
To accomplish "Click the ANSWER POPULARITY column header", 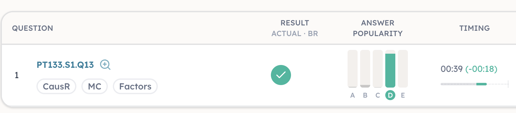I will click(x=378, y=28).
